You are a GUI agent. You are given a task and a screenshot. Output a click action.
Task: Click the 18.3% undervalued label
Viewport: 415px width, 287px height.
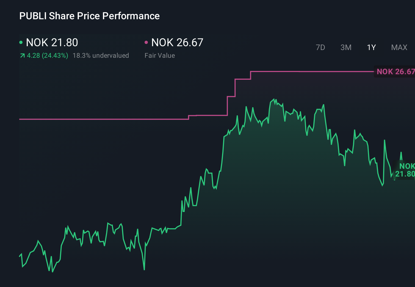pyautogui.click(x=101, y=55)
